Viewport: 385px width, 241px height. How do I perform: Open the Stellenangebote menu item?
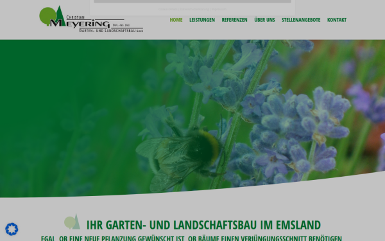[301, 20]
